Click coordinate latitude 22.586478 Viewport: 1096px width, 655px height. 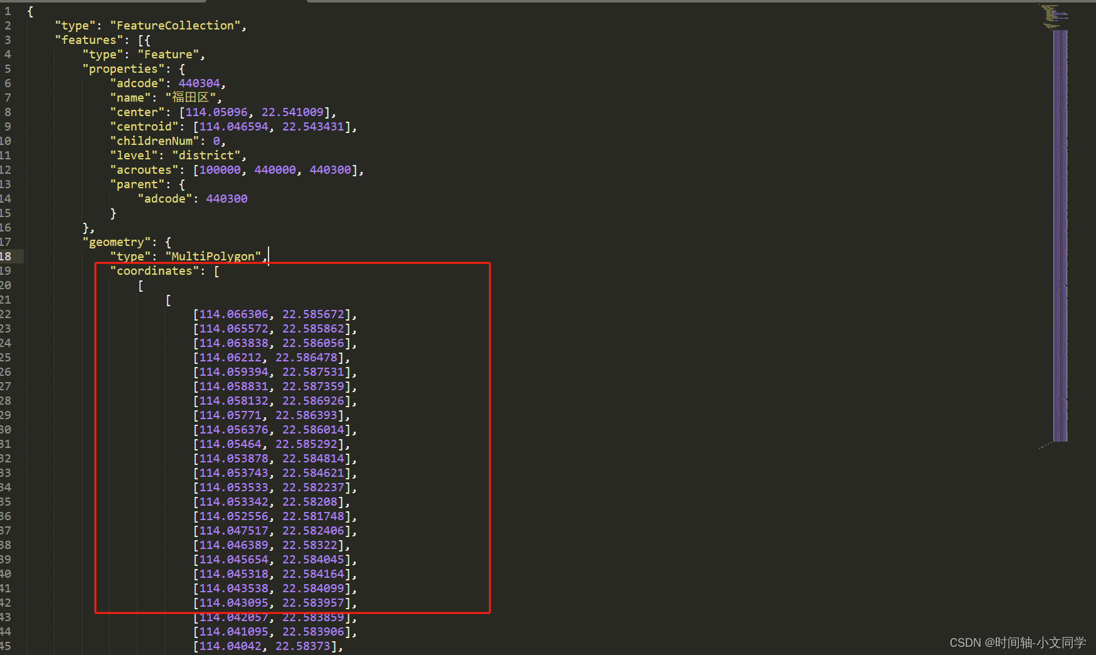pyautogui.click(x=306, y=358)
